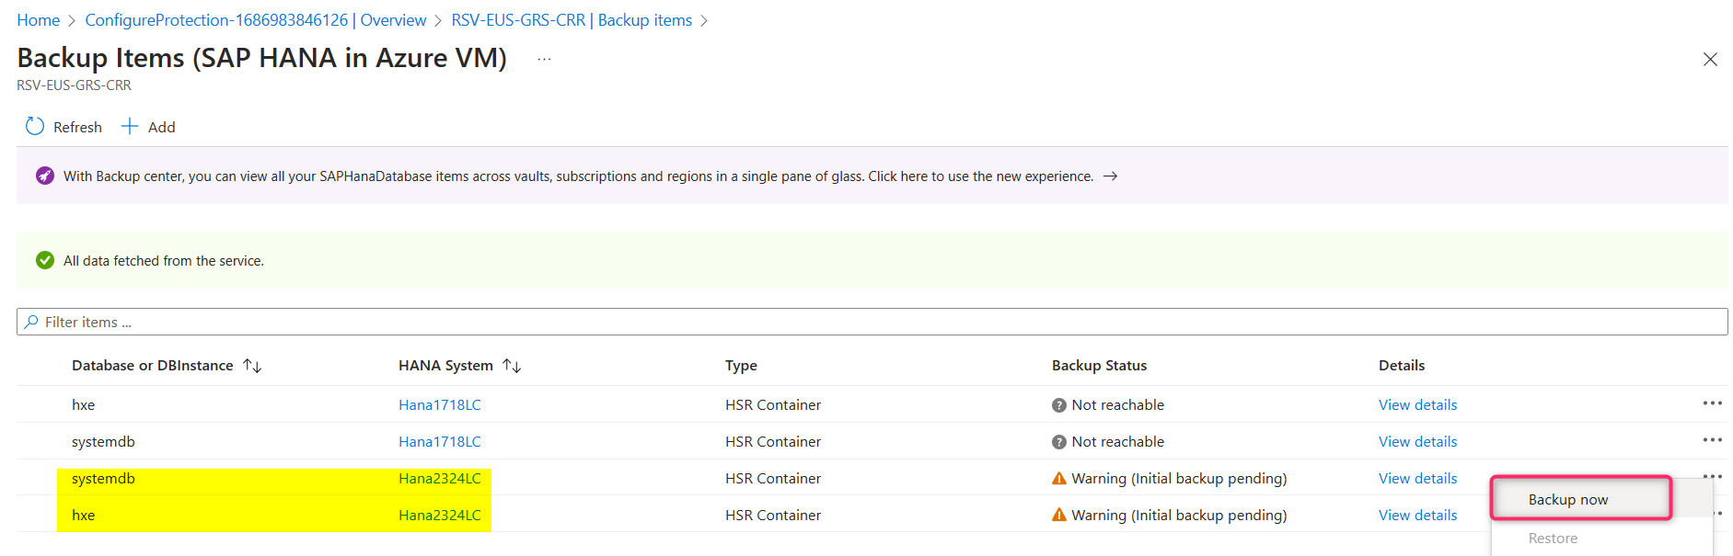Click the Details column header
Viewport: 1733px width, 556px height.
click(1402, 366)
